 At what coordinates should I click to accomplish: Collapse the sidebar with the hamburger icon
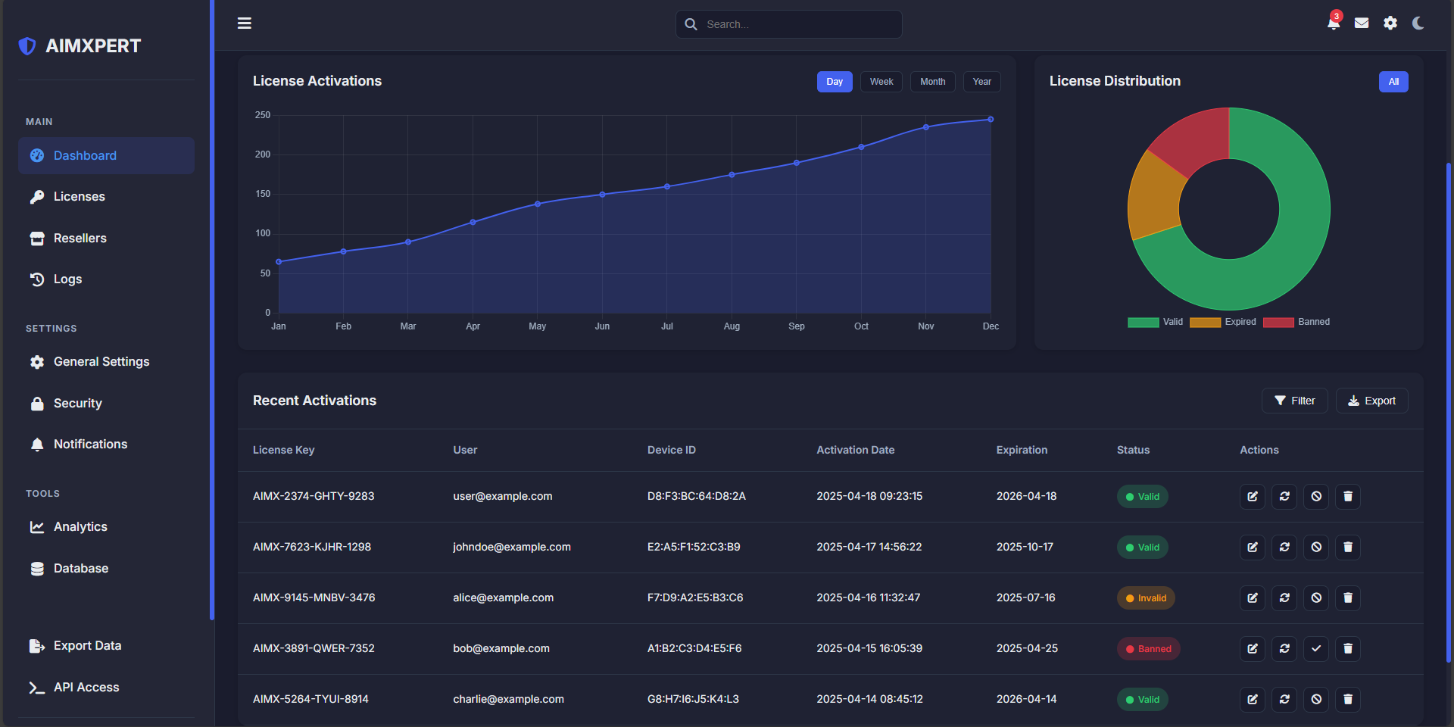[x=245, y=23]
